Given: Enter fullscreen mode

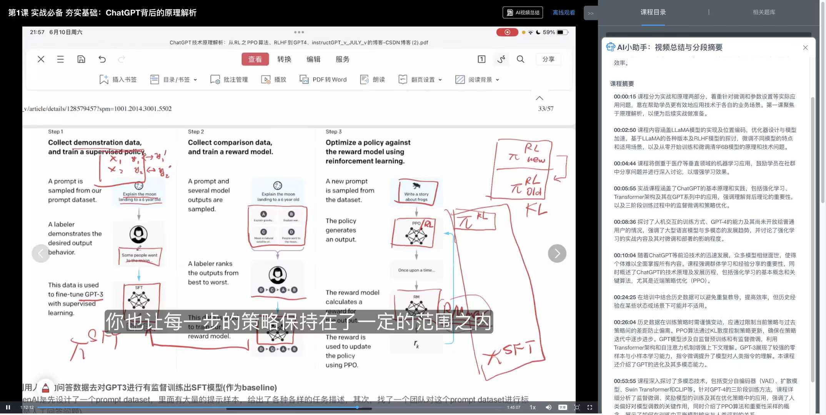Looking at the screenshot, I should [x=590, y=407].
